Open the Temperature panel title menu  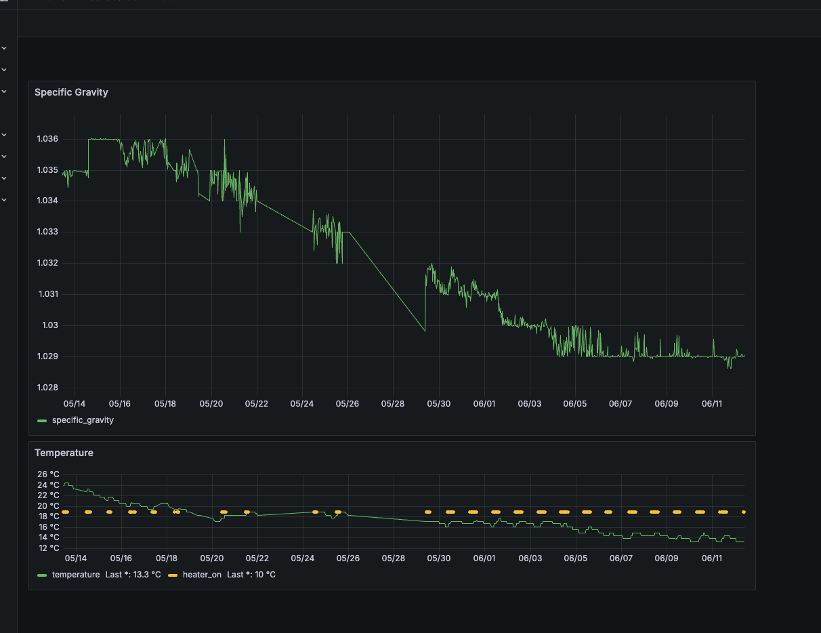tap(64, 453)
